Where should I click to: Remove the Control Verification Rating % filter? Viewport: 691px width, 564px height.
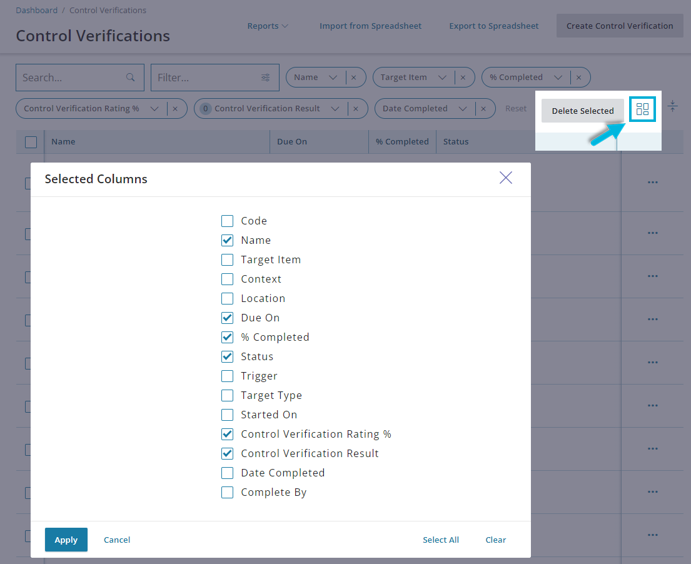pyautogui.click(x=175, y=109)
